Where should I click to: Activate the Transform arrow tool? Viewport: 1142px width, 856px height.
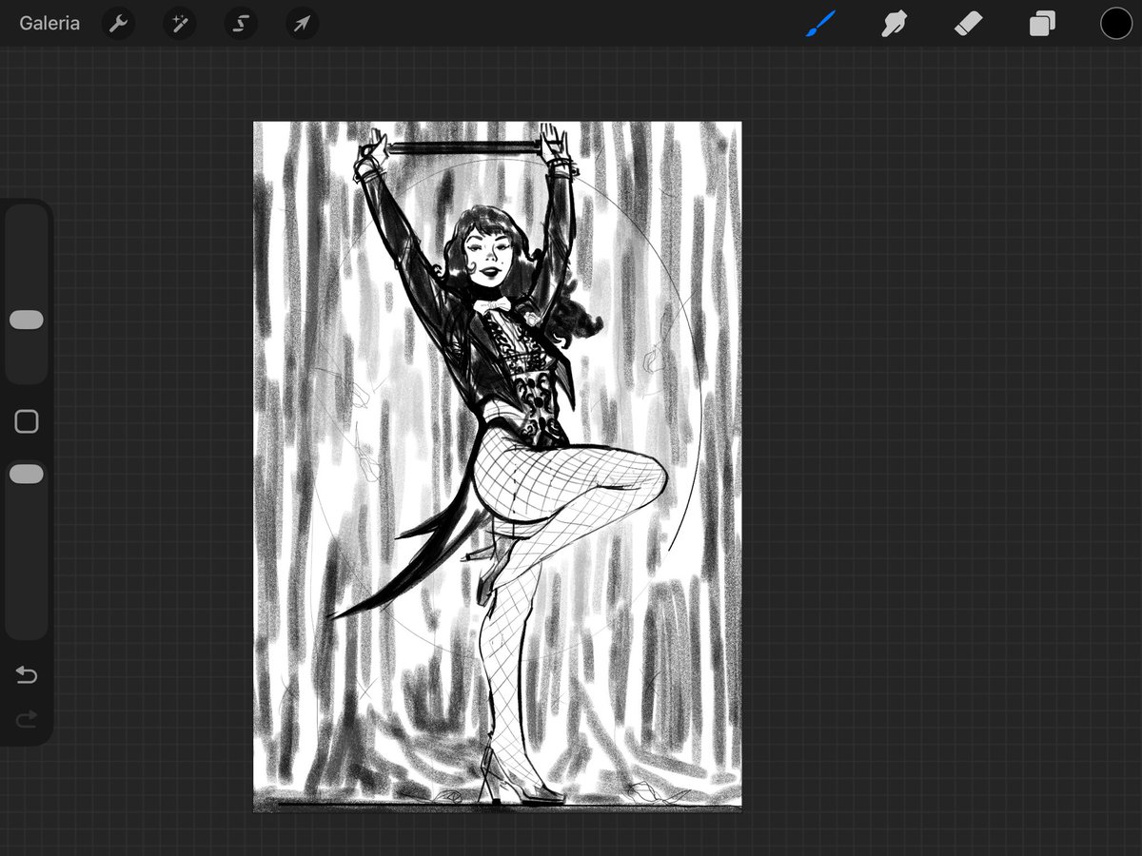[302, 24]
